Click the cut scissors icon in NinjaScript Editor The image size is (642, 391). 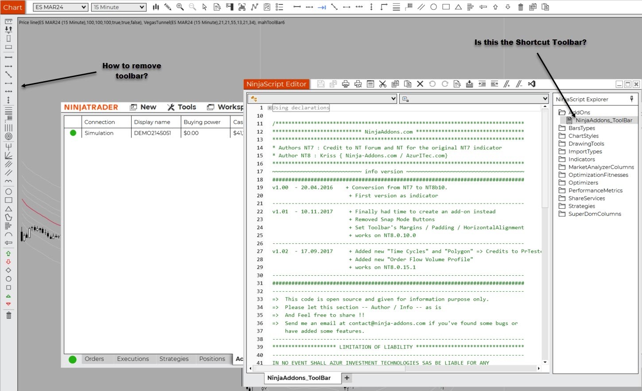pos(383,84)
